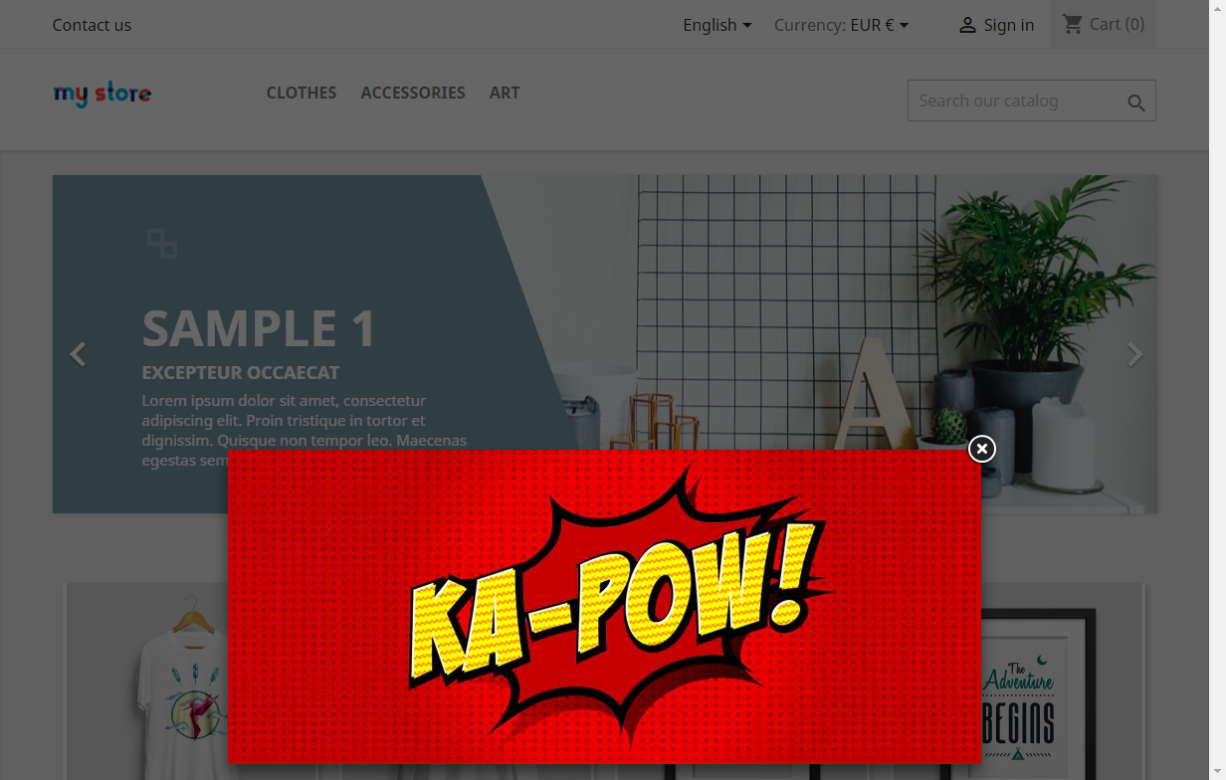Click the overlapping squares icon on the banner
The image size is (1226, 780).
pyautogui.click(x=162, y=243)
